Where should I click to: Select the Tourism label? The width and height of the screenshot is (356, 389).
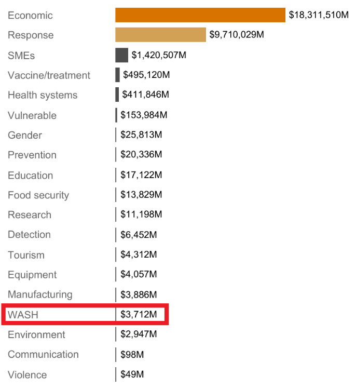tap(26, 255)
